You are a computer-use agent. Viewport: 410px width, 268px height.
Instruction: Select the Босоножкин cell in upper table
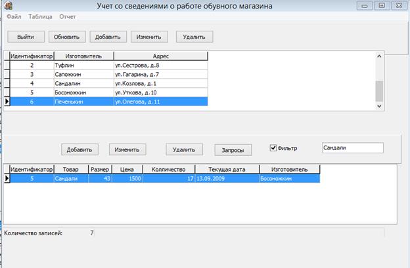83,92
